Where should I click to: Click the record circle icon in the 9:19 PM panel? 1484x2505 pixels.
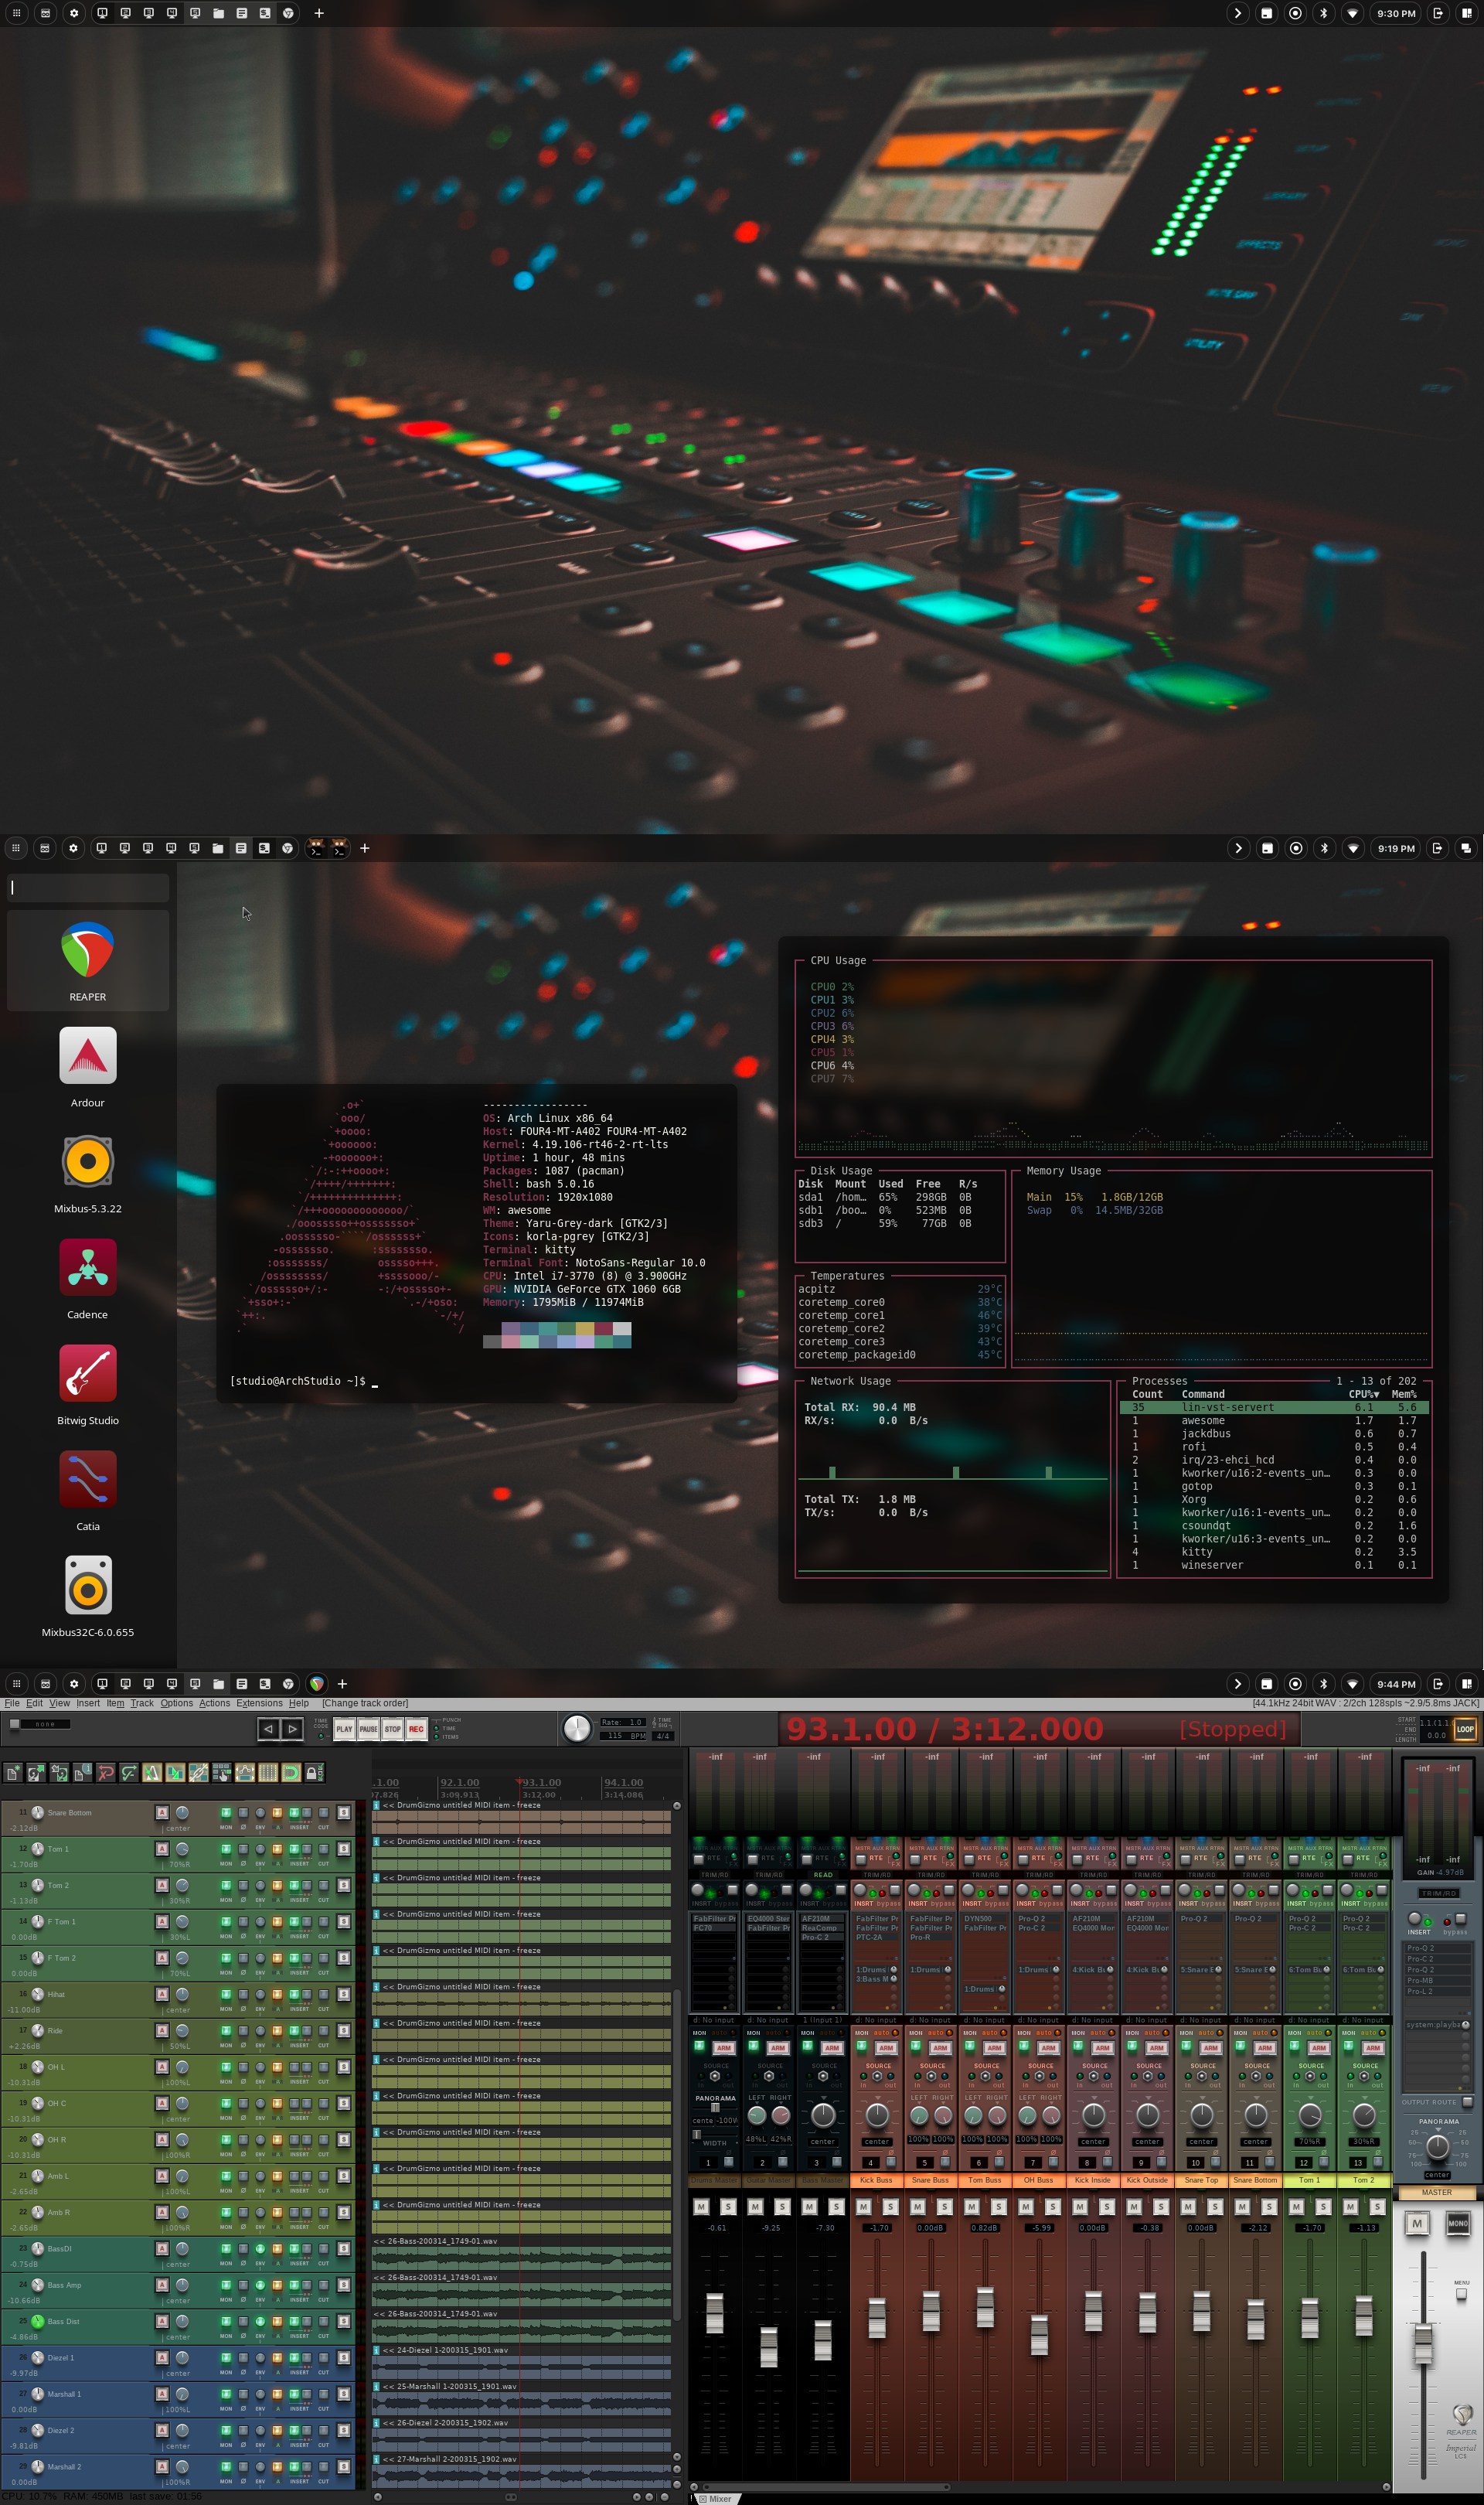pyautogui.click(x=1296, y=848)
